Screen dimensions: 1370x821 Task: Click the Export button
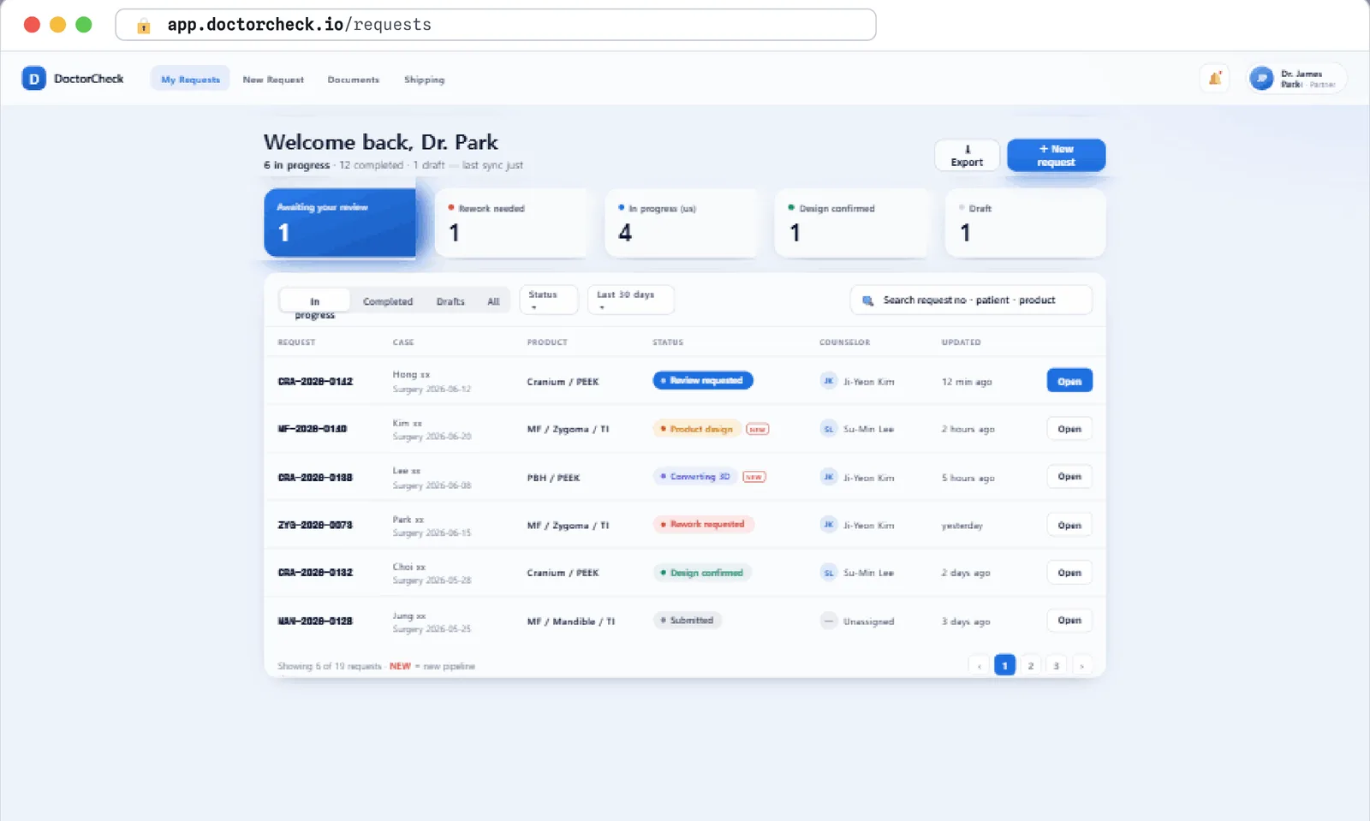pyautogui.click(x=967, y=155)
